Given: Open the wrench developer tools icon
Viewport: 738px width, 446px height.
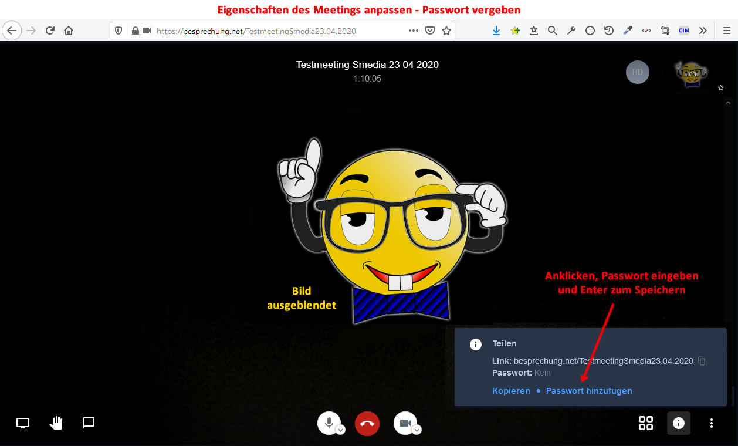Looking at the screenshot, I should pos(571,31).
